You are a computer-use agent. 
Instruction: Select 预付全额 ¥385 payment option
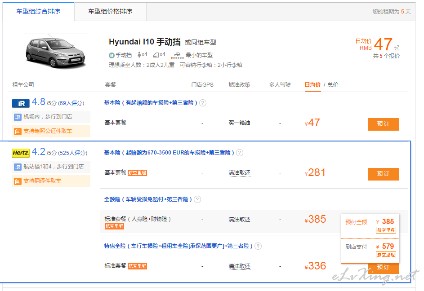(x=370, y=226)
